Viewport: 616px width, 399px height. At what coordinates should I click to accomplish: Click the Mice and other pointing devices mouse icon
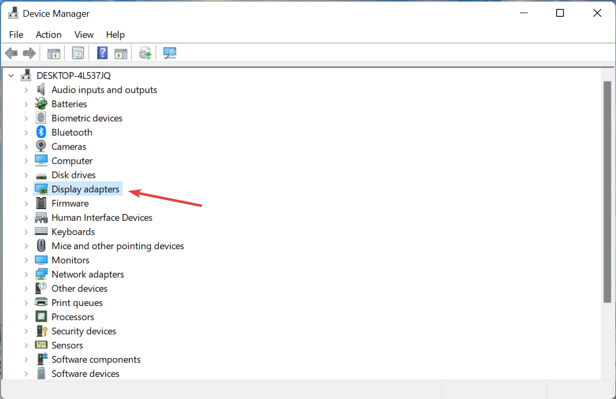(x=41, y=245)
